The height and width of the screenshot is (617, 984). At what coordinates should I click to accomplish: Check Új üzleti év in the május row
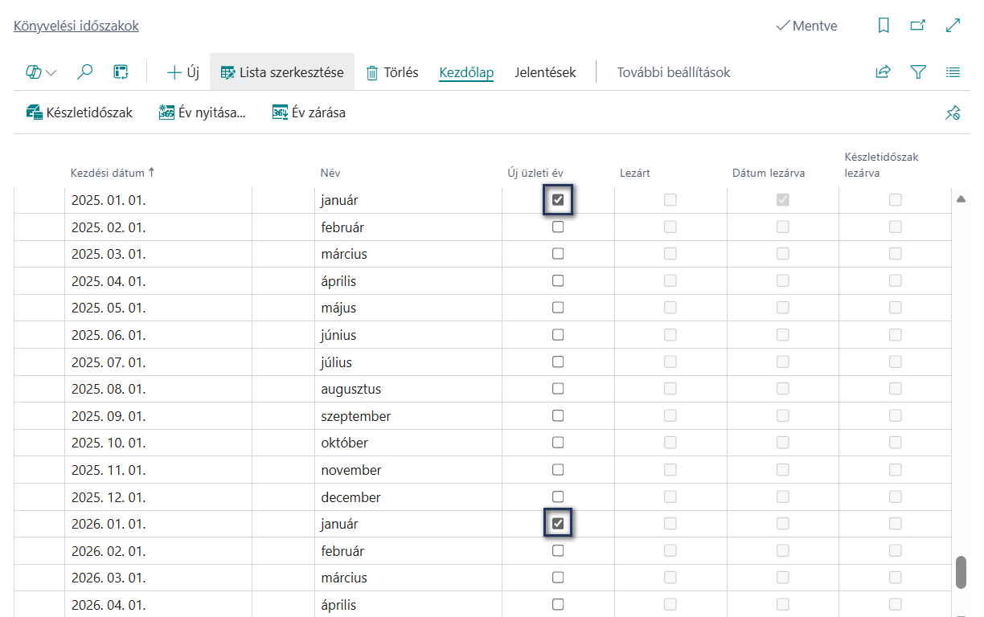click(x=558, y=308)
